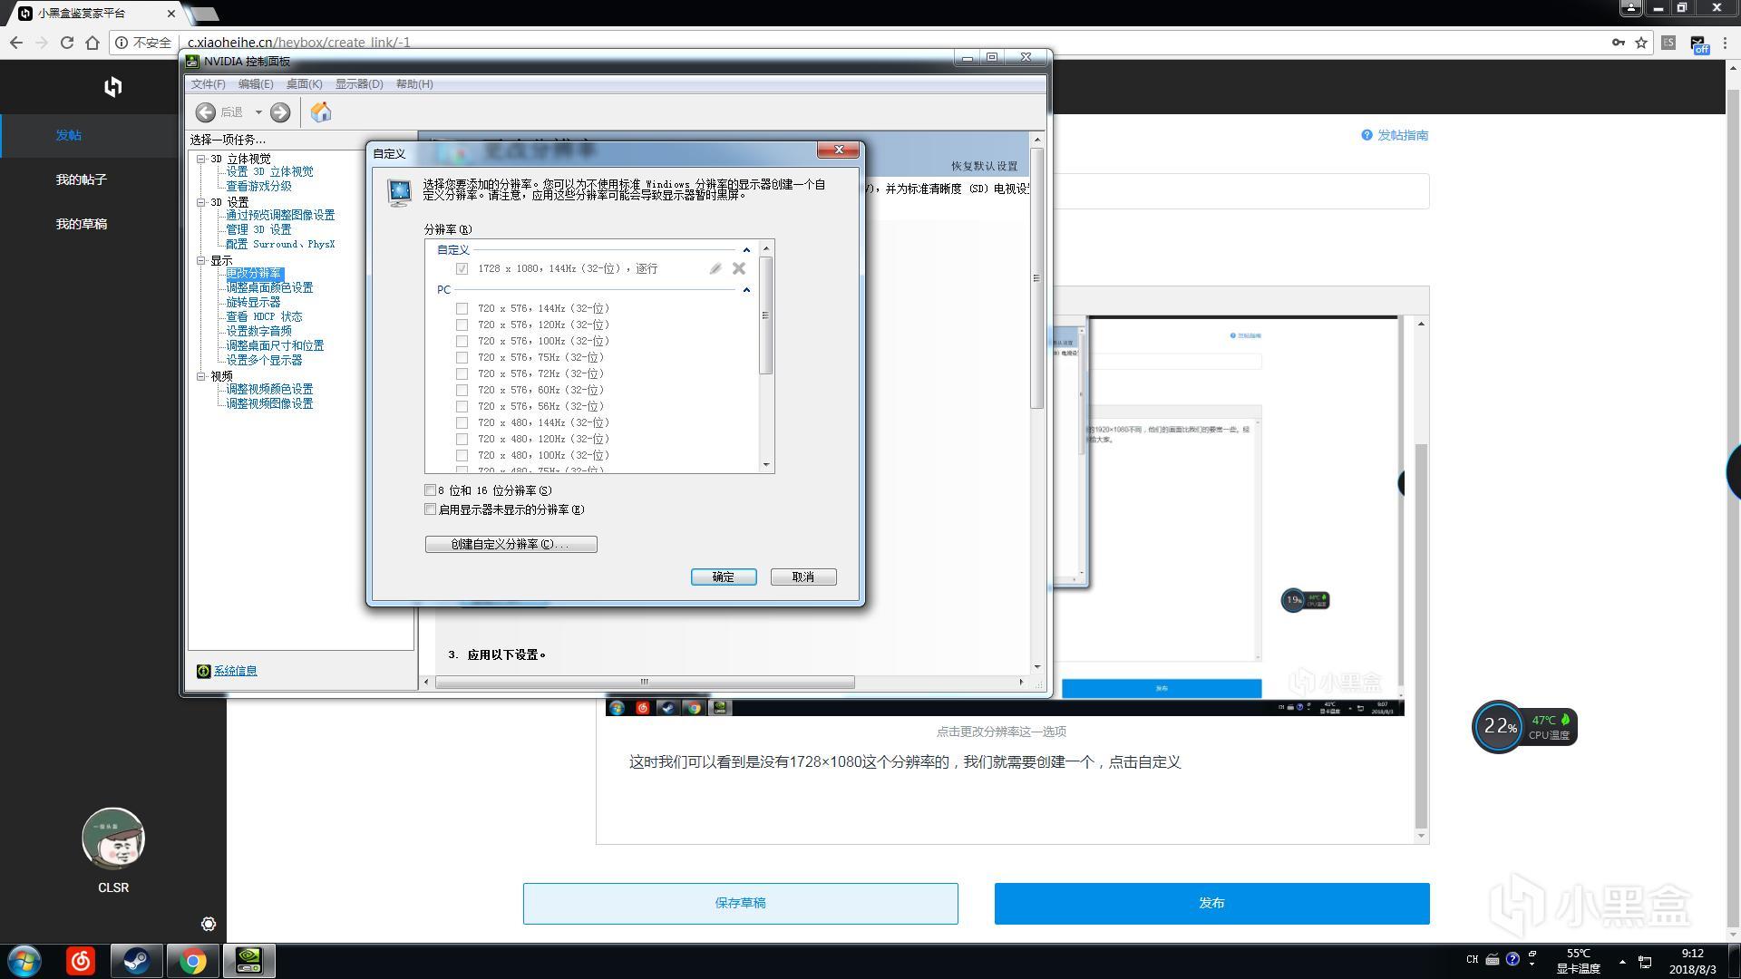Screen dimensions: 1741x979
Task: Click the system information icon
Action: (204, 671)
